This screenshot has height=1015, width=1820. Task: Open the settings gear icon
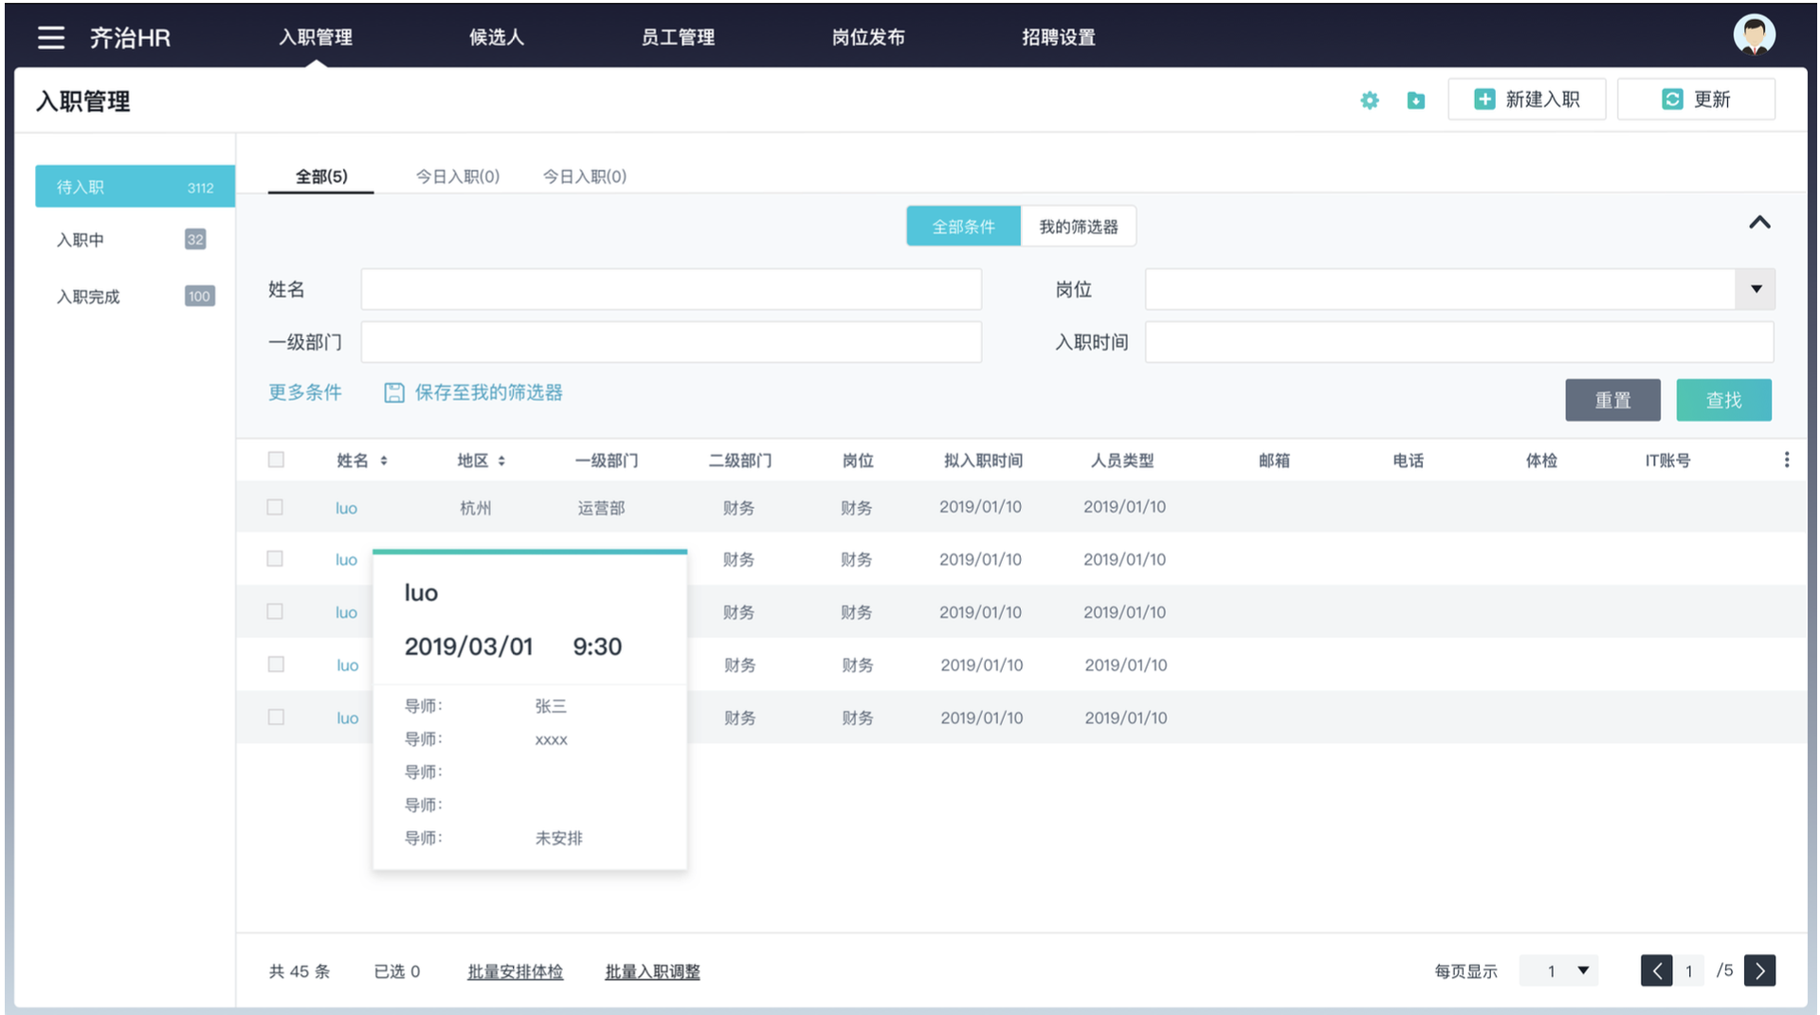pyautogui.click(x=1369, y=100)
